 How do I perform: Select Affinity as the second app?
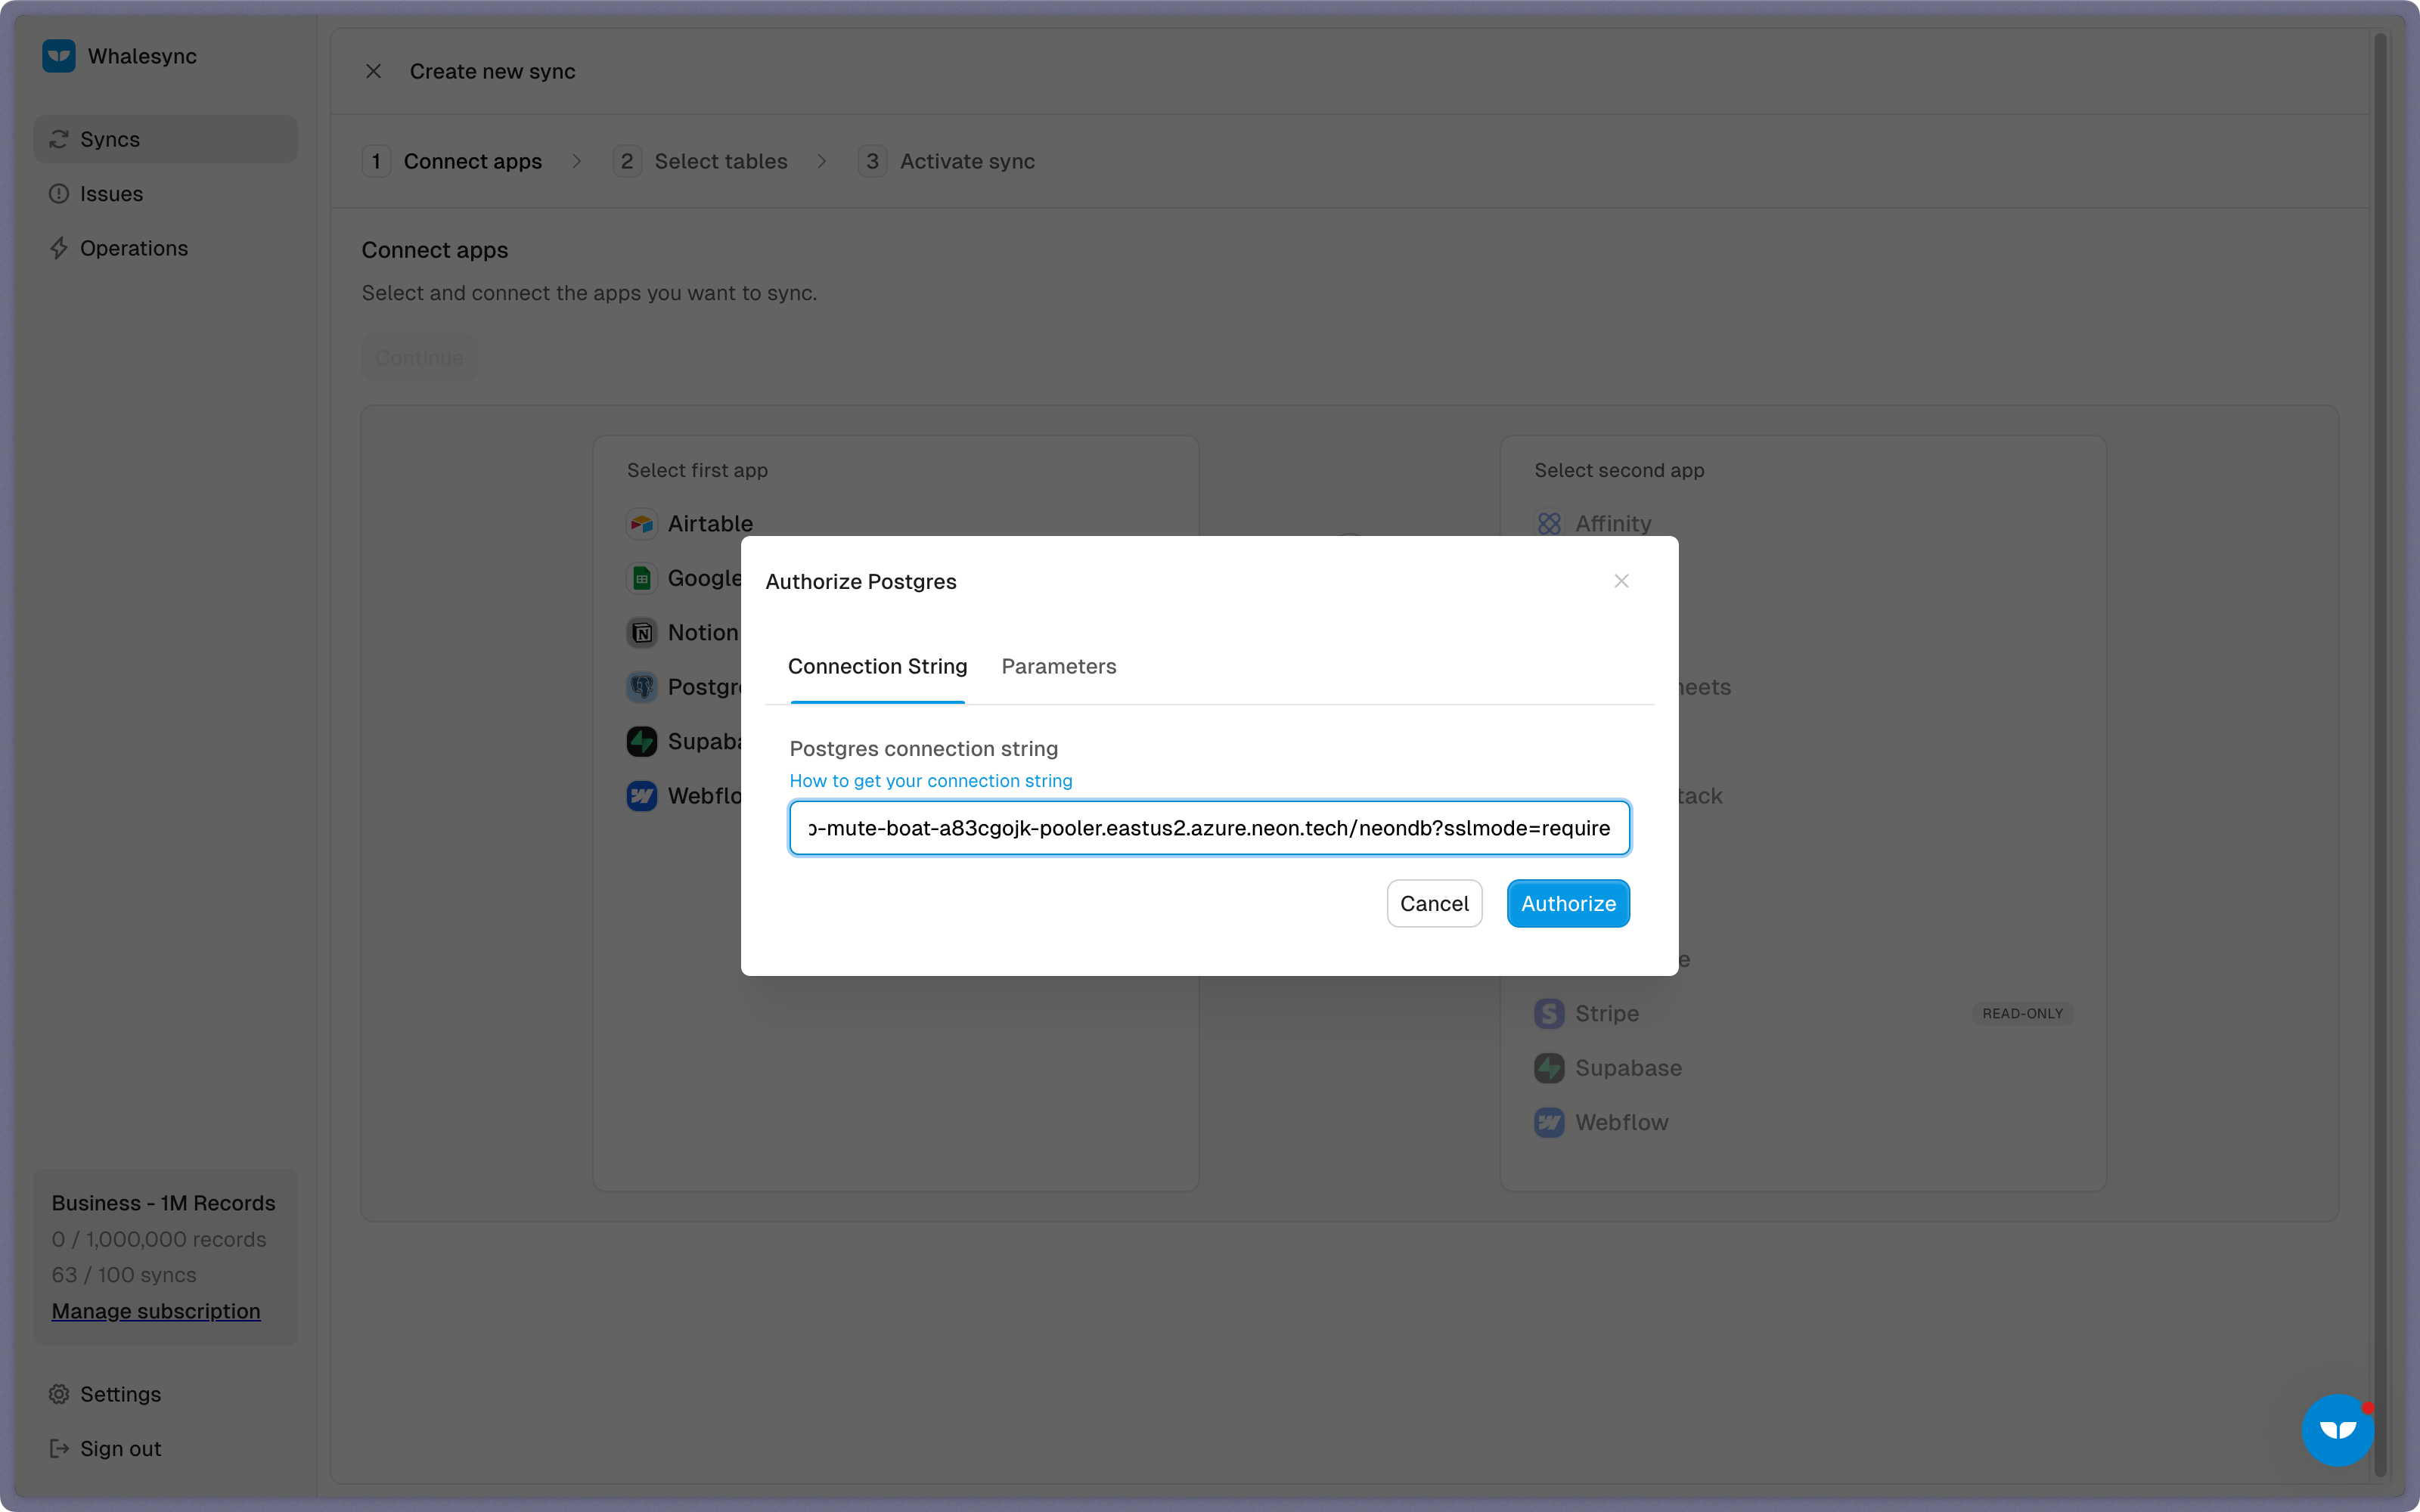click(1593, 524)
